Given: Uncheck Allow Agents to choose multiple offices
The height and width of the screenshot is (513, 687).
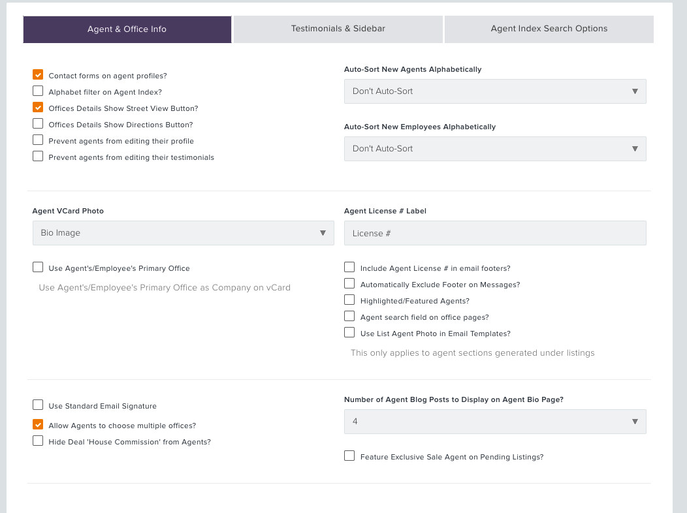Looking at the screenshot, I should point(38,425).
